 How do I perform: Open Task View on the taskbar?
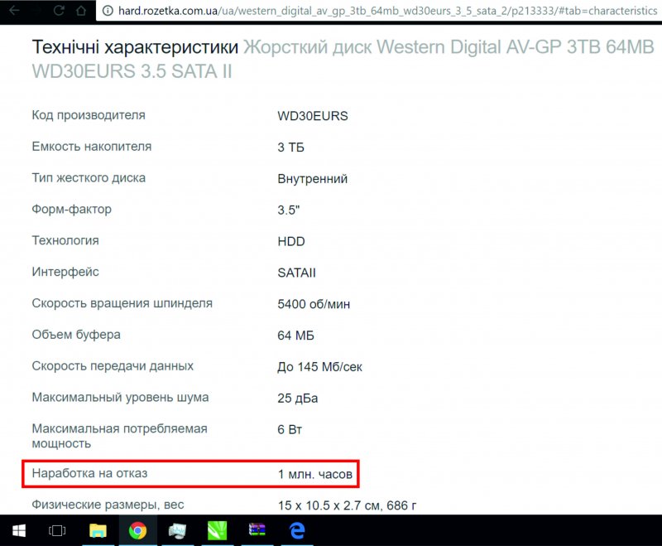(x=57, y=530)
